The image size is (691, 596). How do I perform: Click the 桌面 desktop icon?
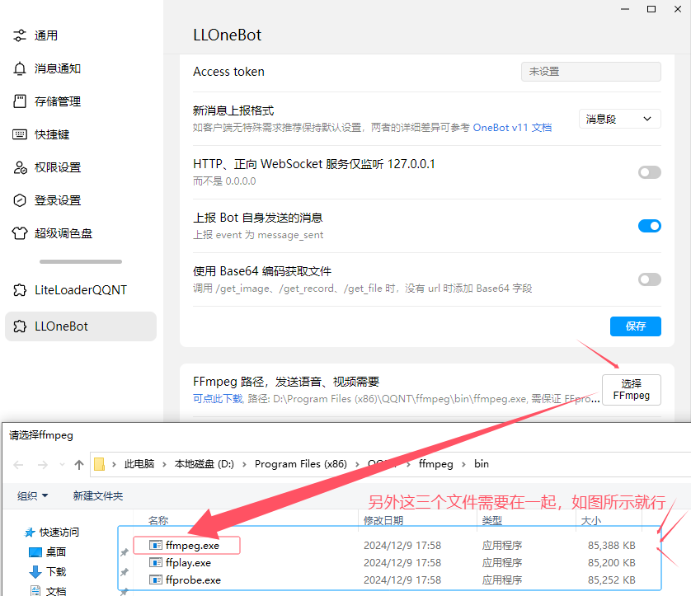point(35,552)
